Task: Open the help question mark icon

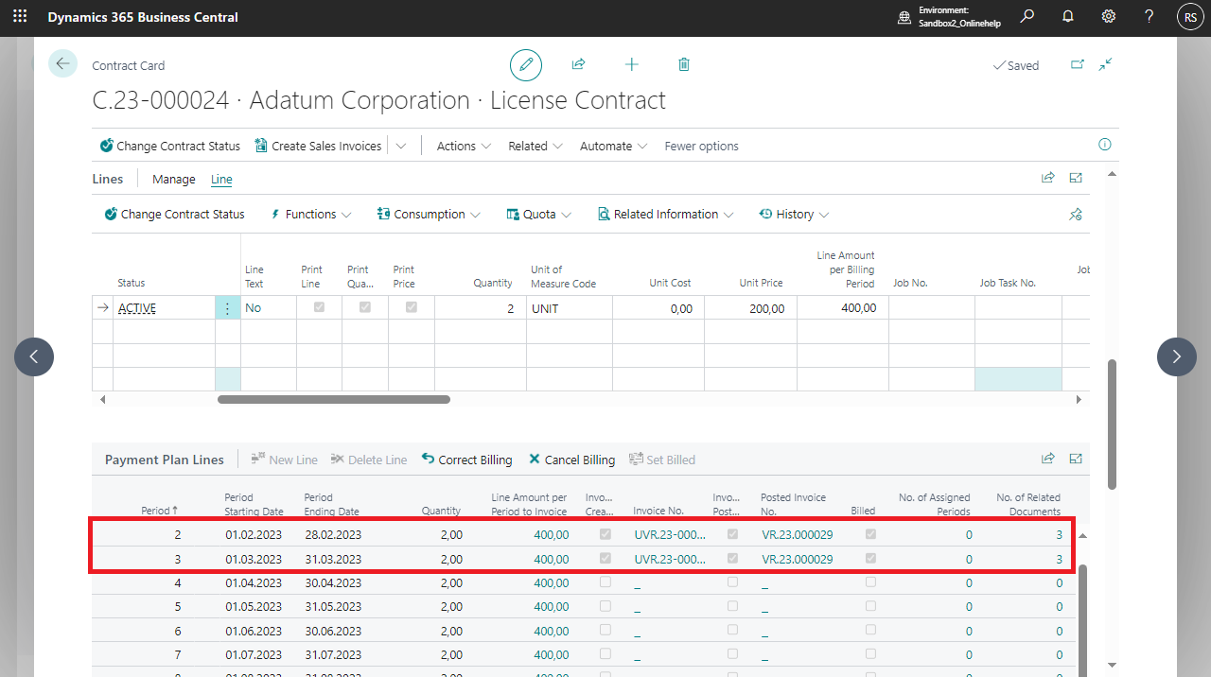Action: 1150,17
